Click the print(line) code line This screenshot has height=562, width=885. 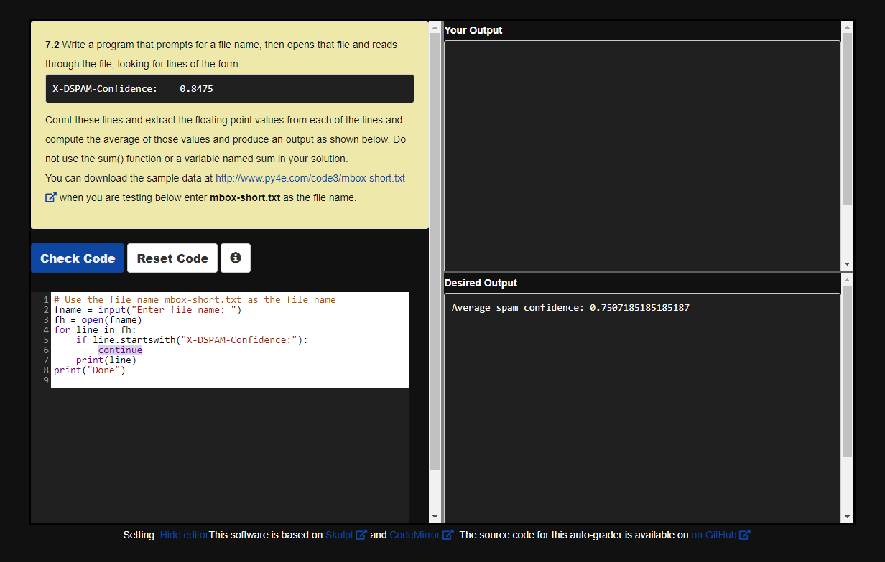[x=106, y=360]
